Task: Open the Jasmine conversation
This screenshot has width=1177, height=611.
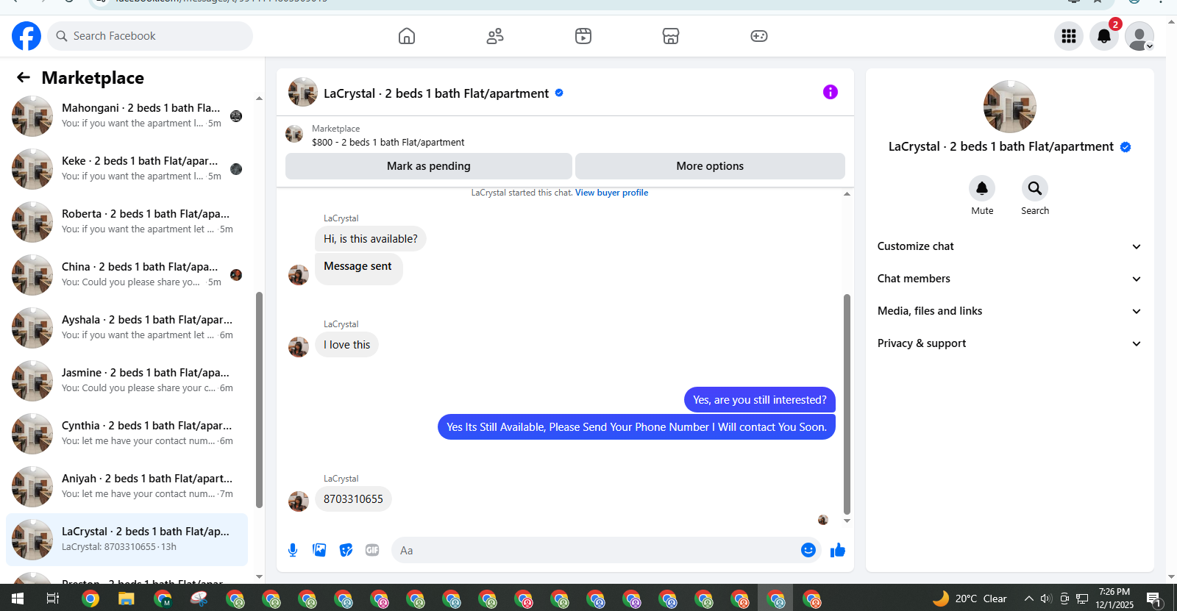Action: 127,381
